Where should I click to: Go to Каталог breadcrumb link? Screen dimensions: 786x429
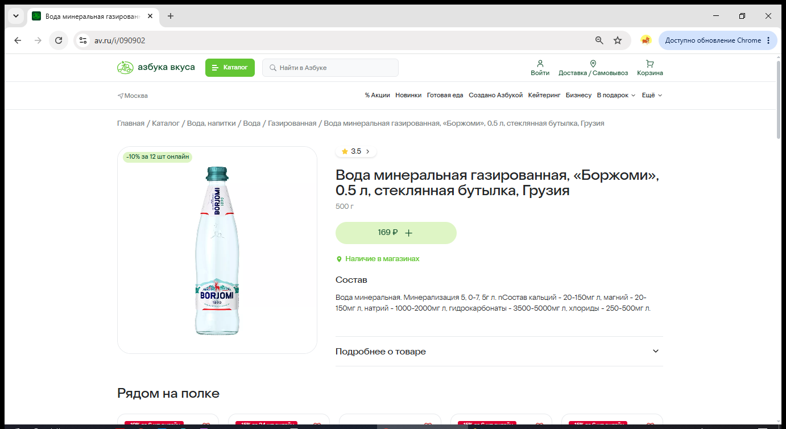pyautogui.click(x=166, y=123)
